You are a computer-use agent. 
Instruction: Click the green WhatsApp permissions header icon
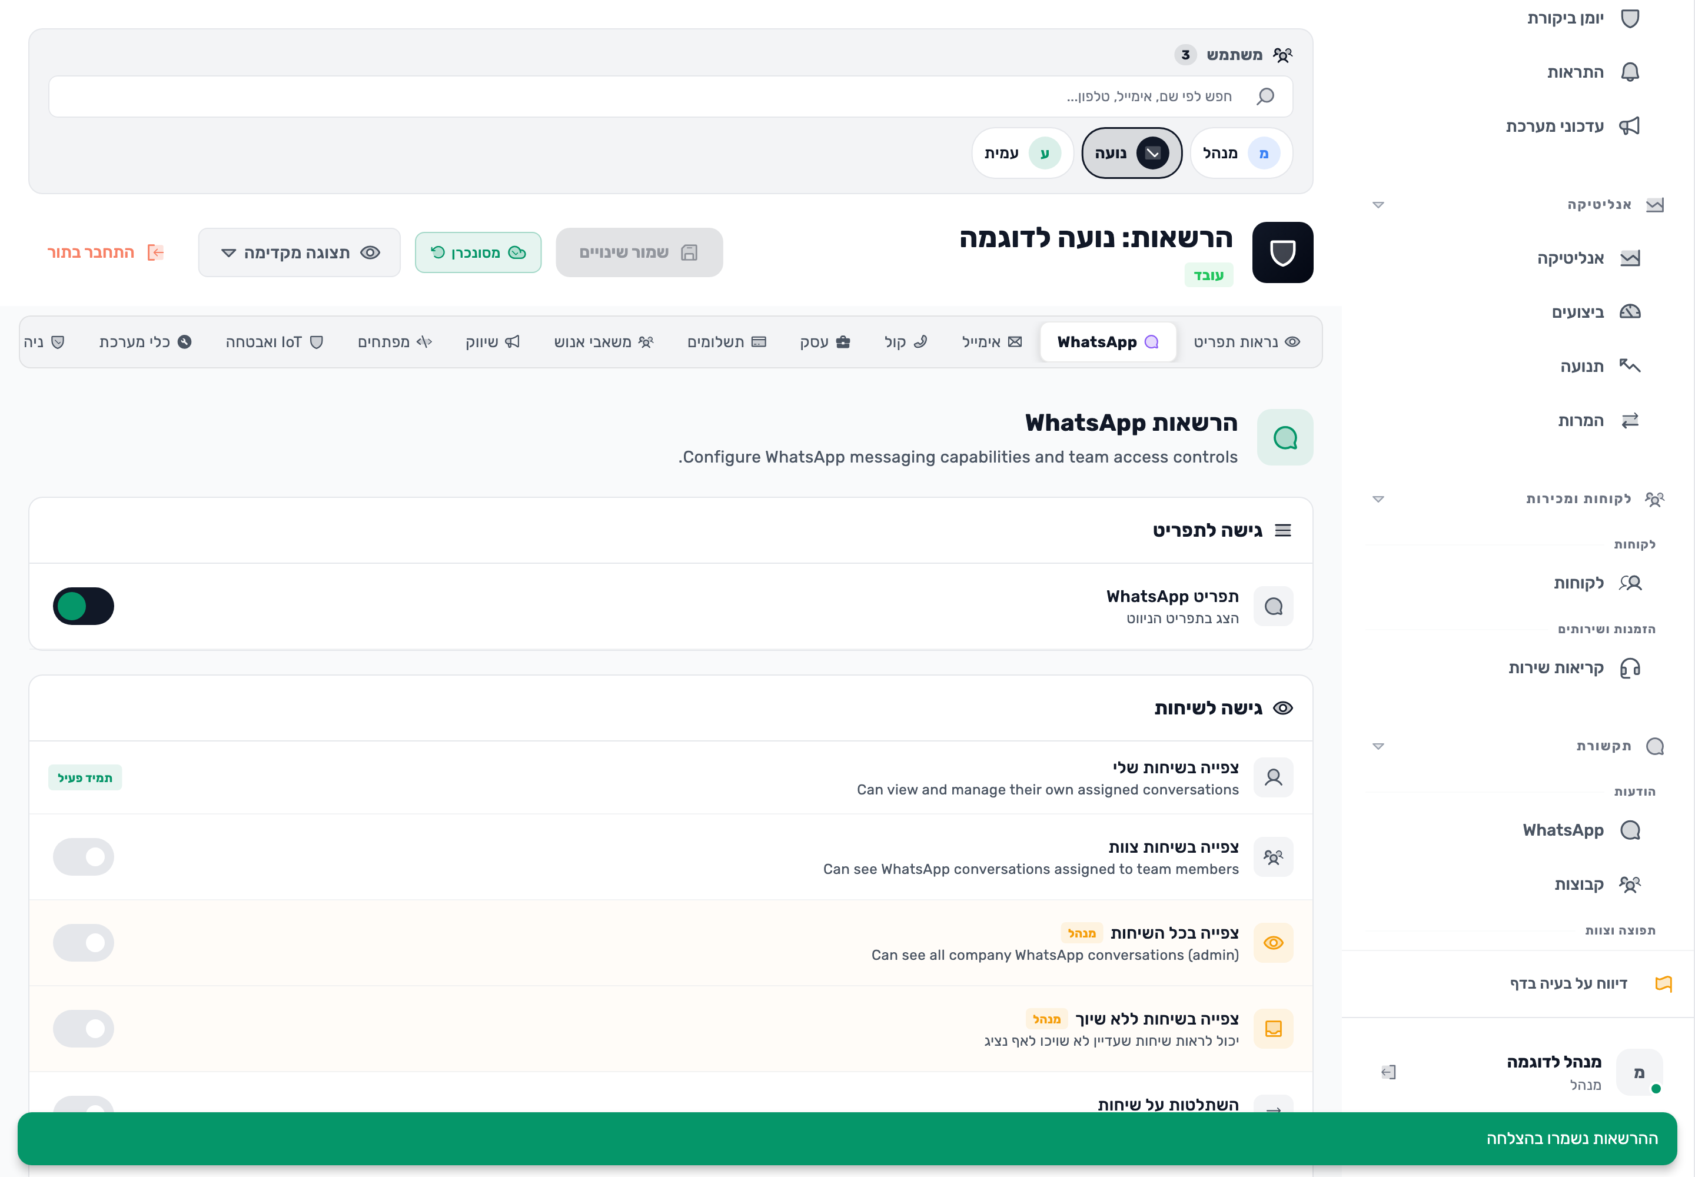(1285, 437)
